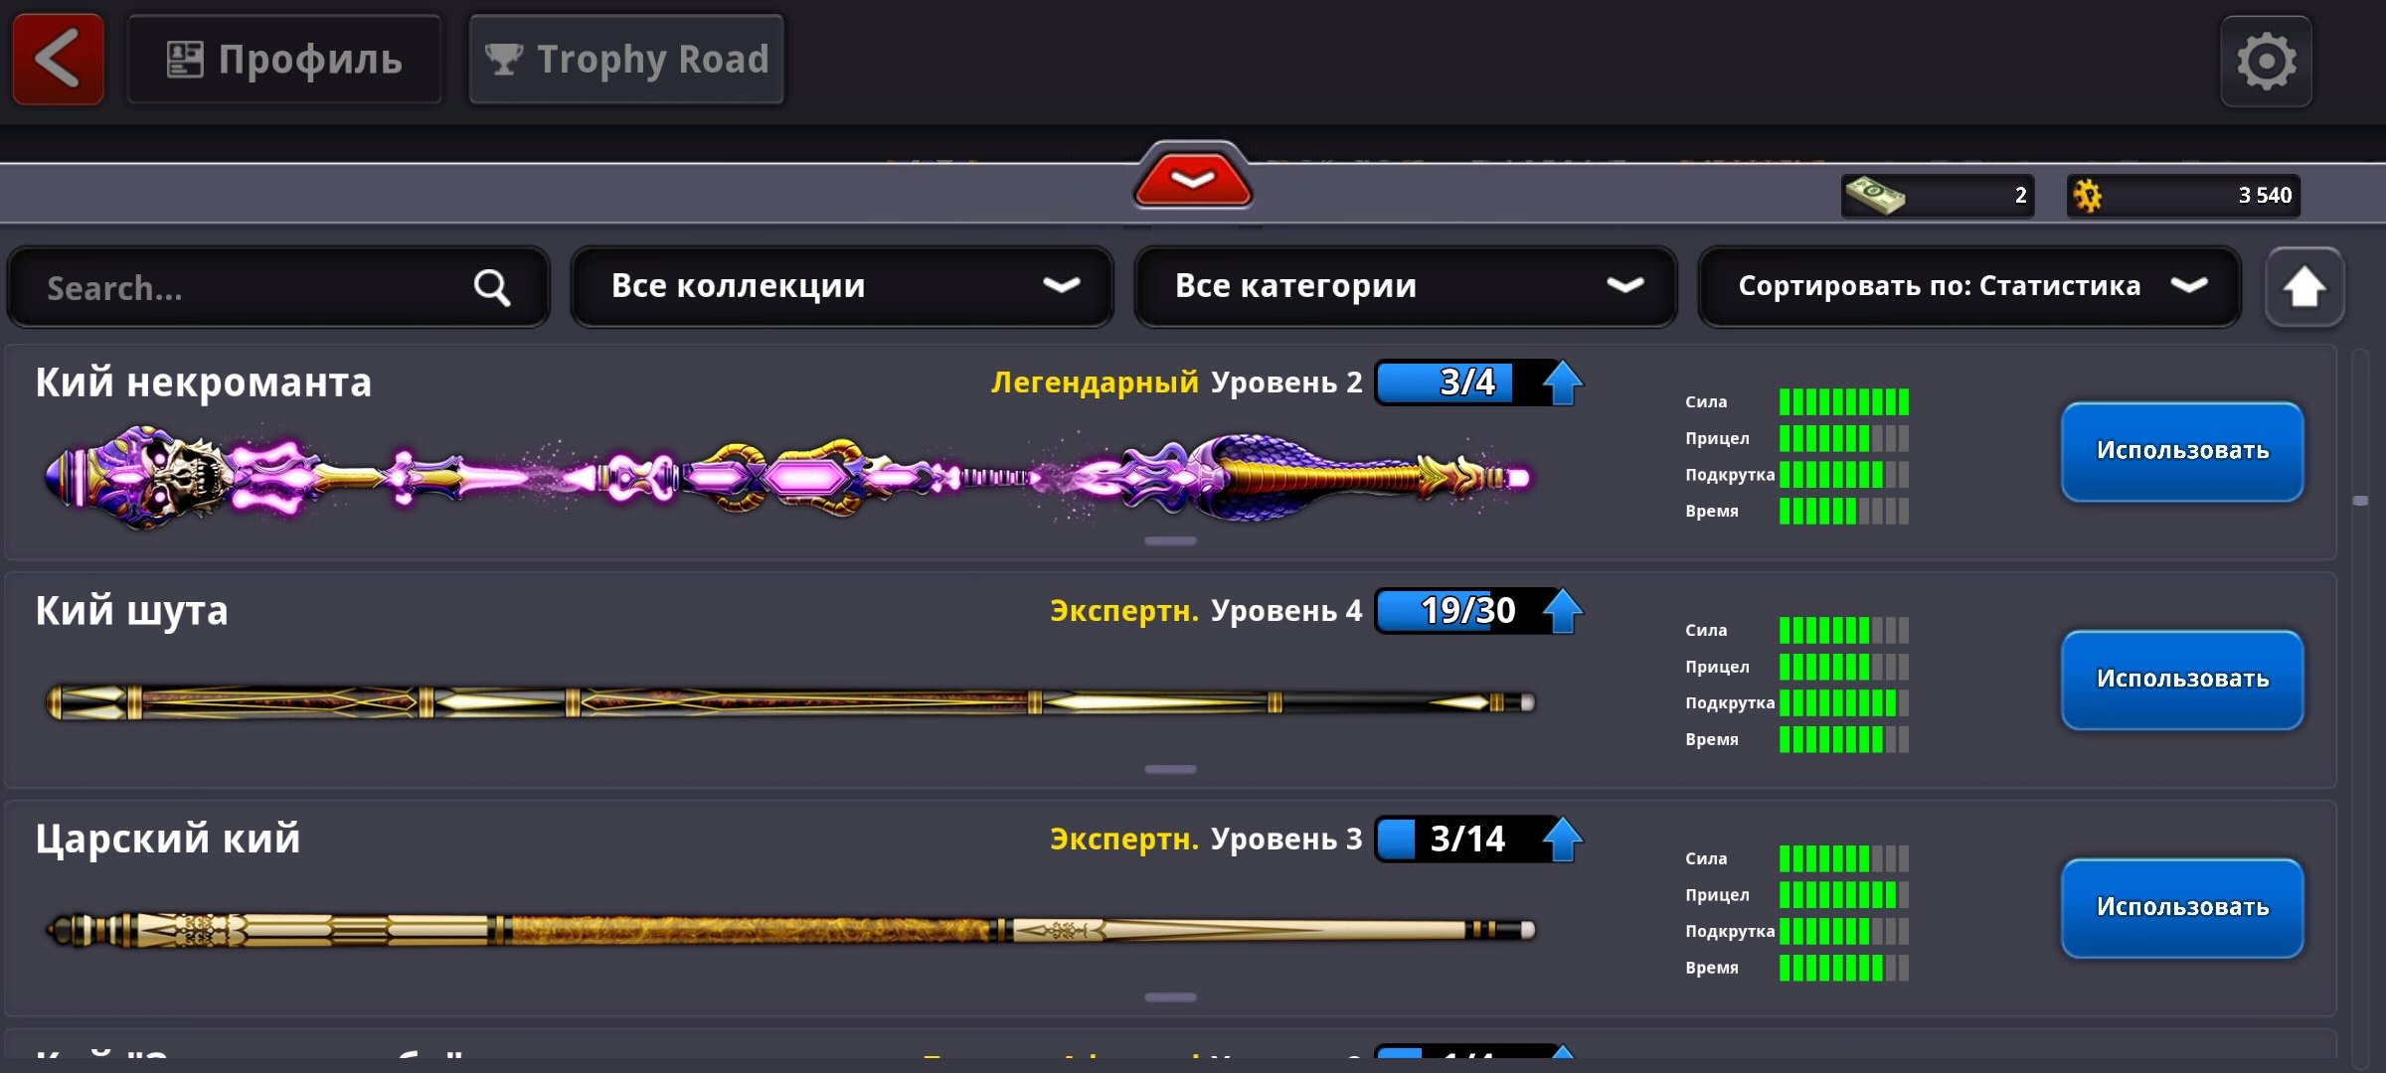Image resolution: width=2386 pixels, height=1073 pixels.
Task: Click the 19/30 progress bar of Кий шута
Action: [x=1459, y=611]
